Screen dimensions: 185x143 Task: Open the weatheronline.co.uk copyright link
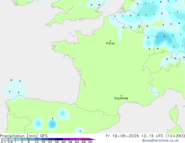(160, 140)
